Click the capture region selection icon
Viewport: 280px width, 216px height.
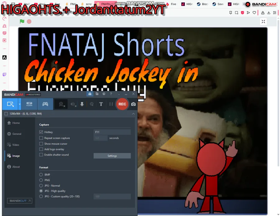(6, 114)
